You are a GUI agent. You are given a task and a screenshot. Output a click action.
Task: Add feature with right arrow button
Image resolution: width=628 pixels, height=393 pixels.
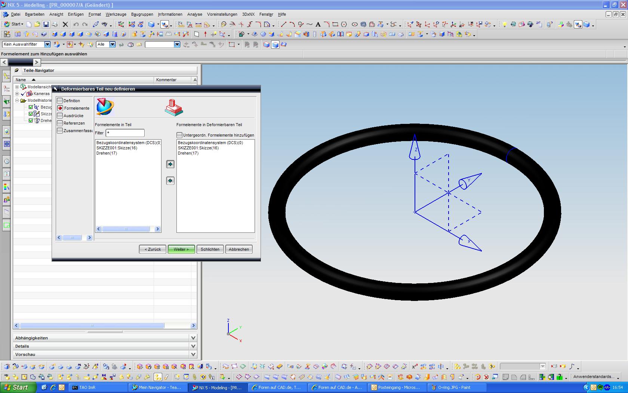point(170,164)
